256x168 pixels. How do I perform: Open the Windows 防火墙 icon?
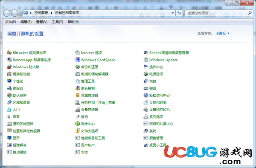click(x=9, y=67)
